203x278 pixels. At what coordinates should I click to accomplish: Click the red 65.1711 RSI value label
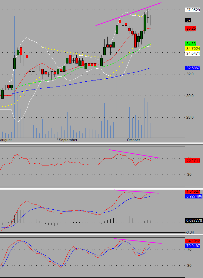193,161
